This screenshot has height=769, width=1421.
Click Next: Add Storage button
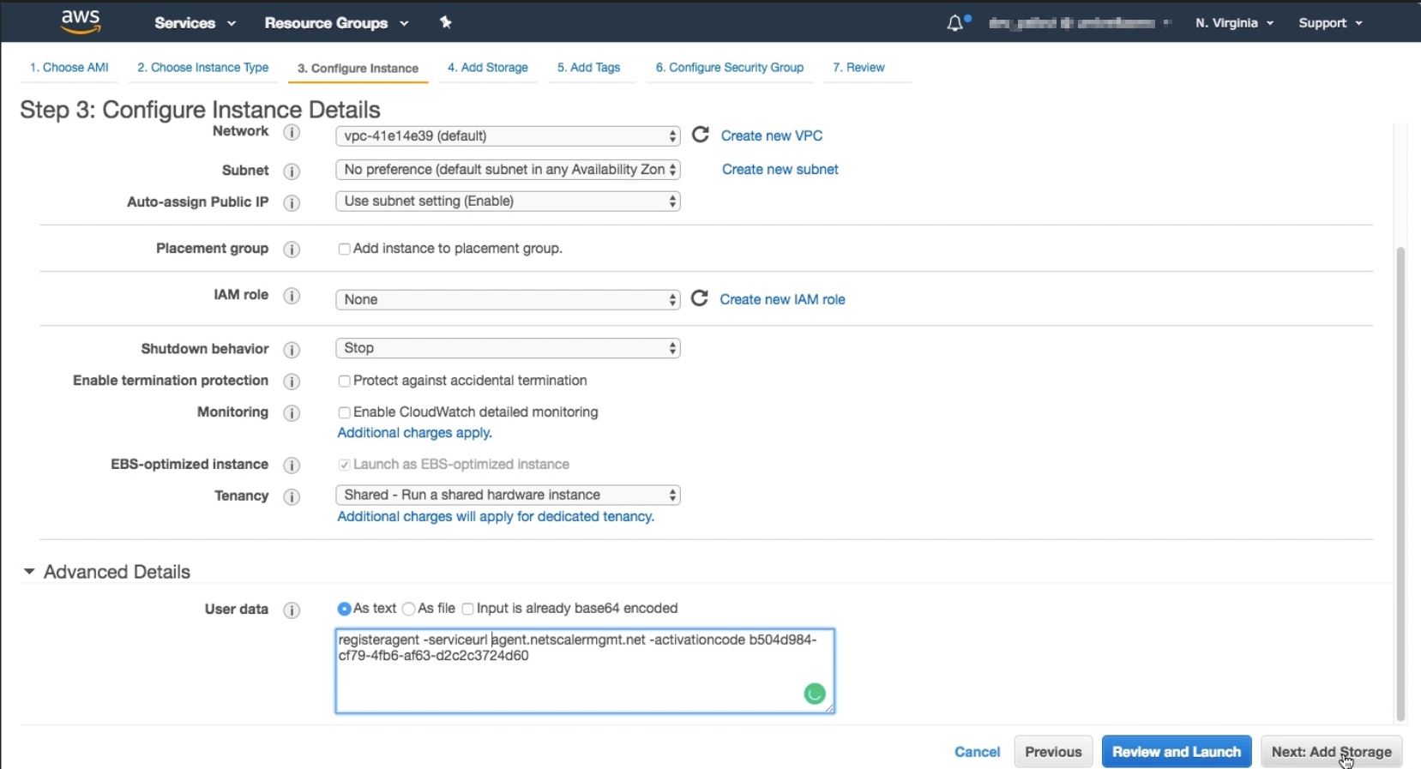[x=1332, y=752]
